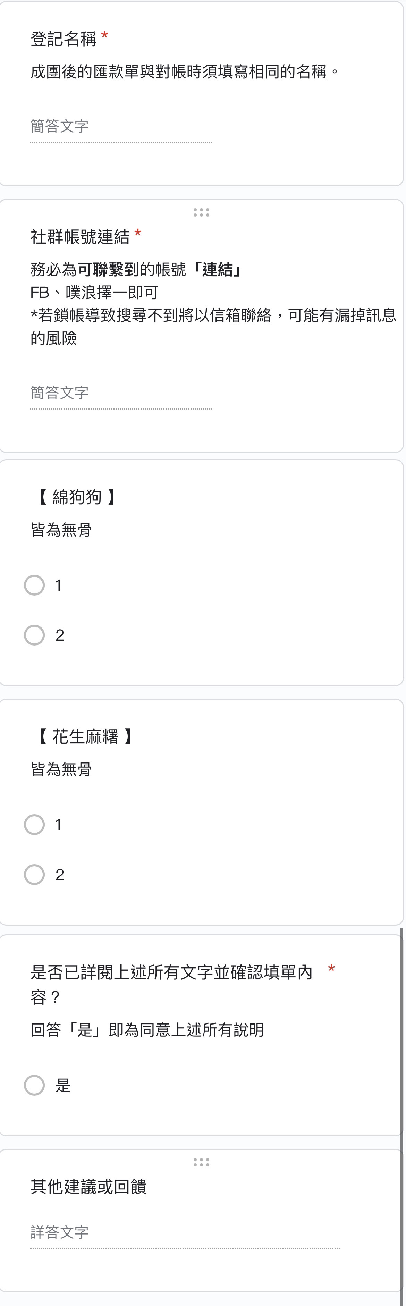Select the 登記名稱 question title
This screenshot has height=1306, width=406.
click(64, 39)
